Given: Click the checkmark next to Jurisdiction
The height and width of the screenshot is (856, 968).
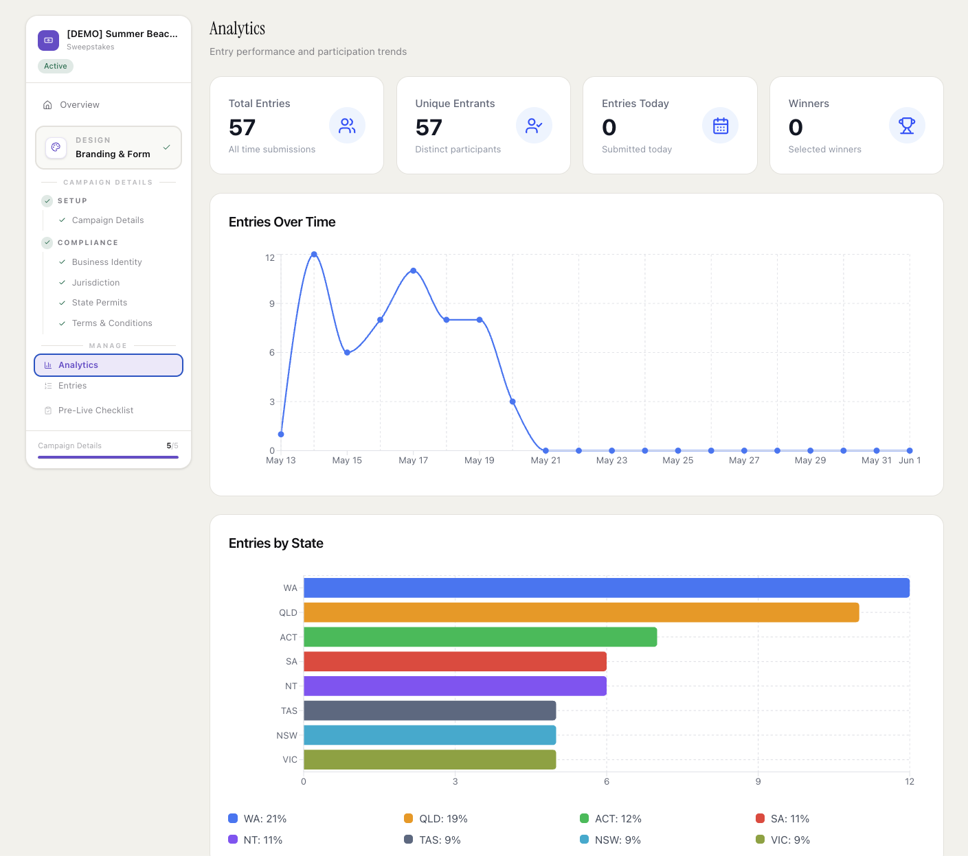Looking at the screenshot, I should click(x=63, y=283).
